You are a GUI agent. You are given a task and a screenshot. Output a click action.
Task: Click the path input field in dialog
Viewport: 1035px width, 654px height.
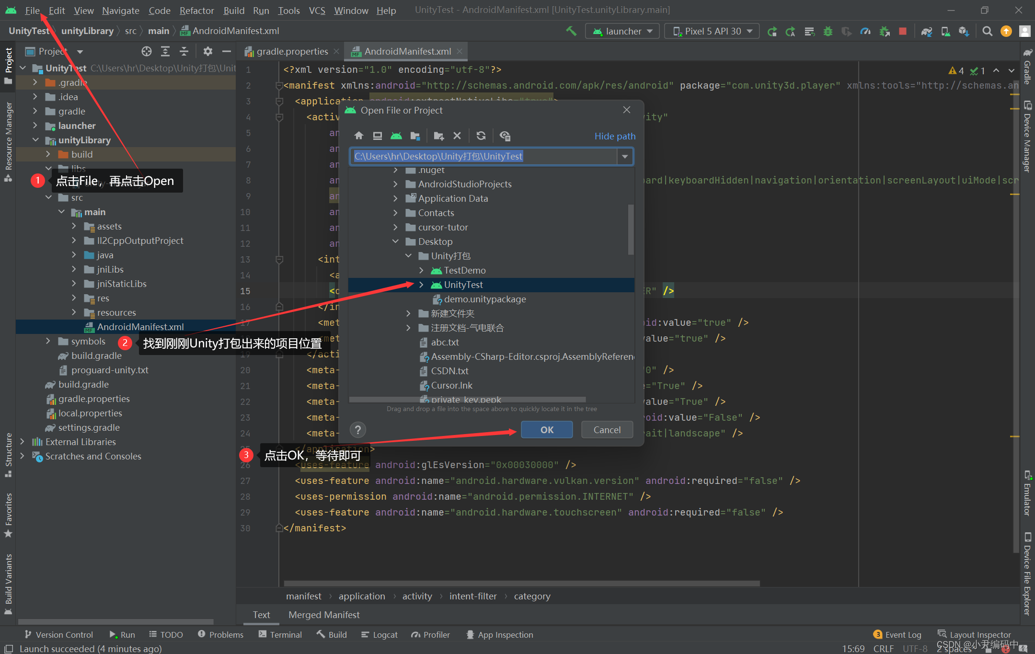click(x=484, y=157)
